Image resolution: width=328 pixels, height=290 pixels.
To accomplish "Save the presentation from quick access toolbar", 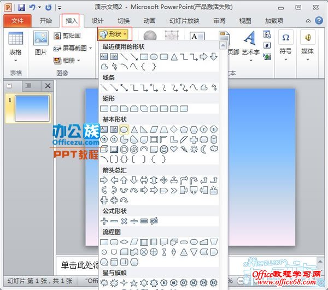I will pyautogui.click(x=21, y=7).
